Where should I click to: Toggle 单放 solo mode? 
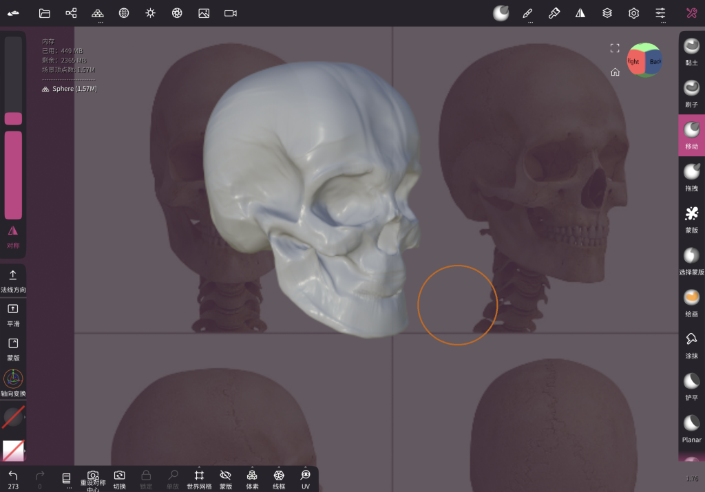pos(173,480)
